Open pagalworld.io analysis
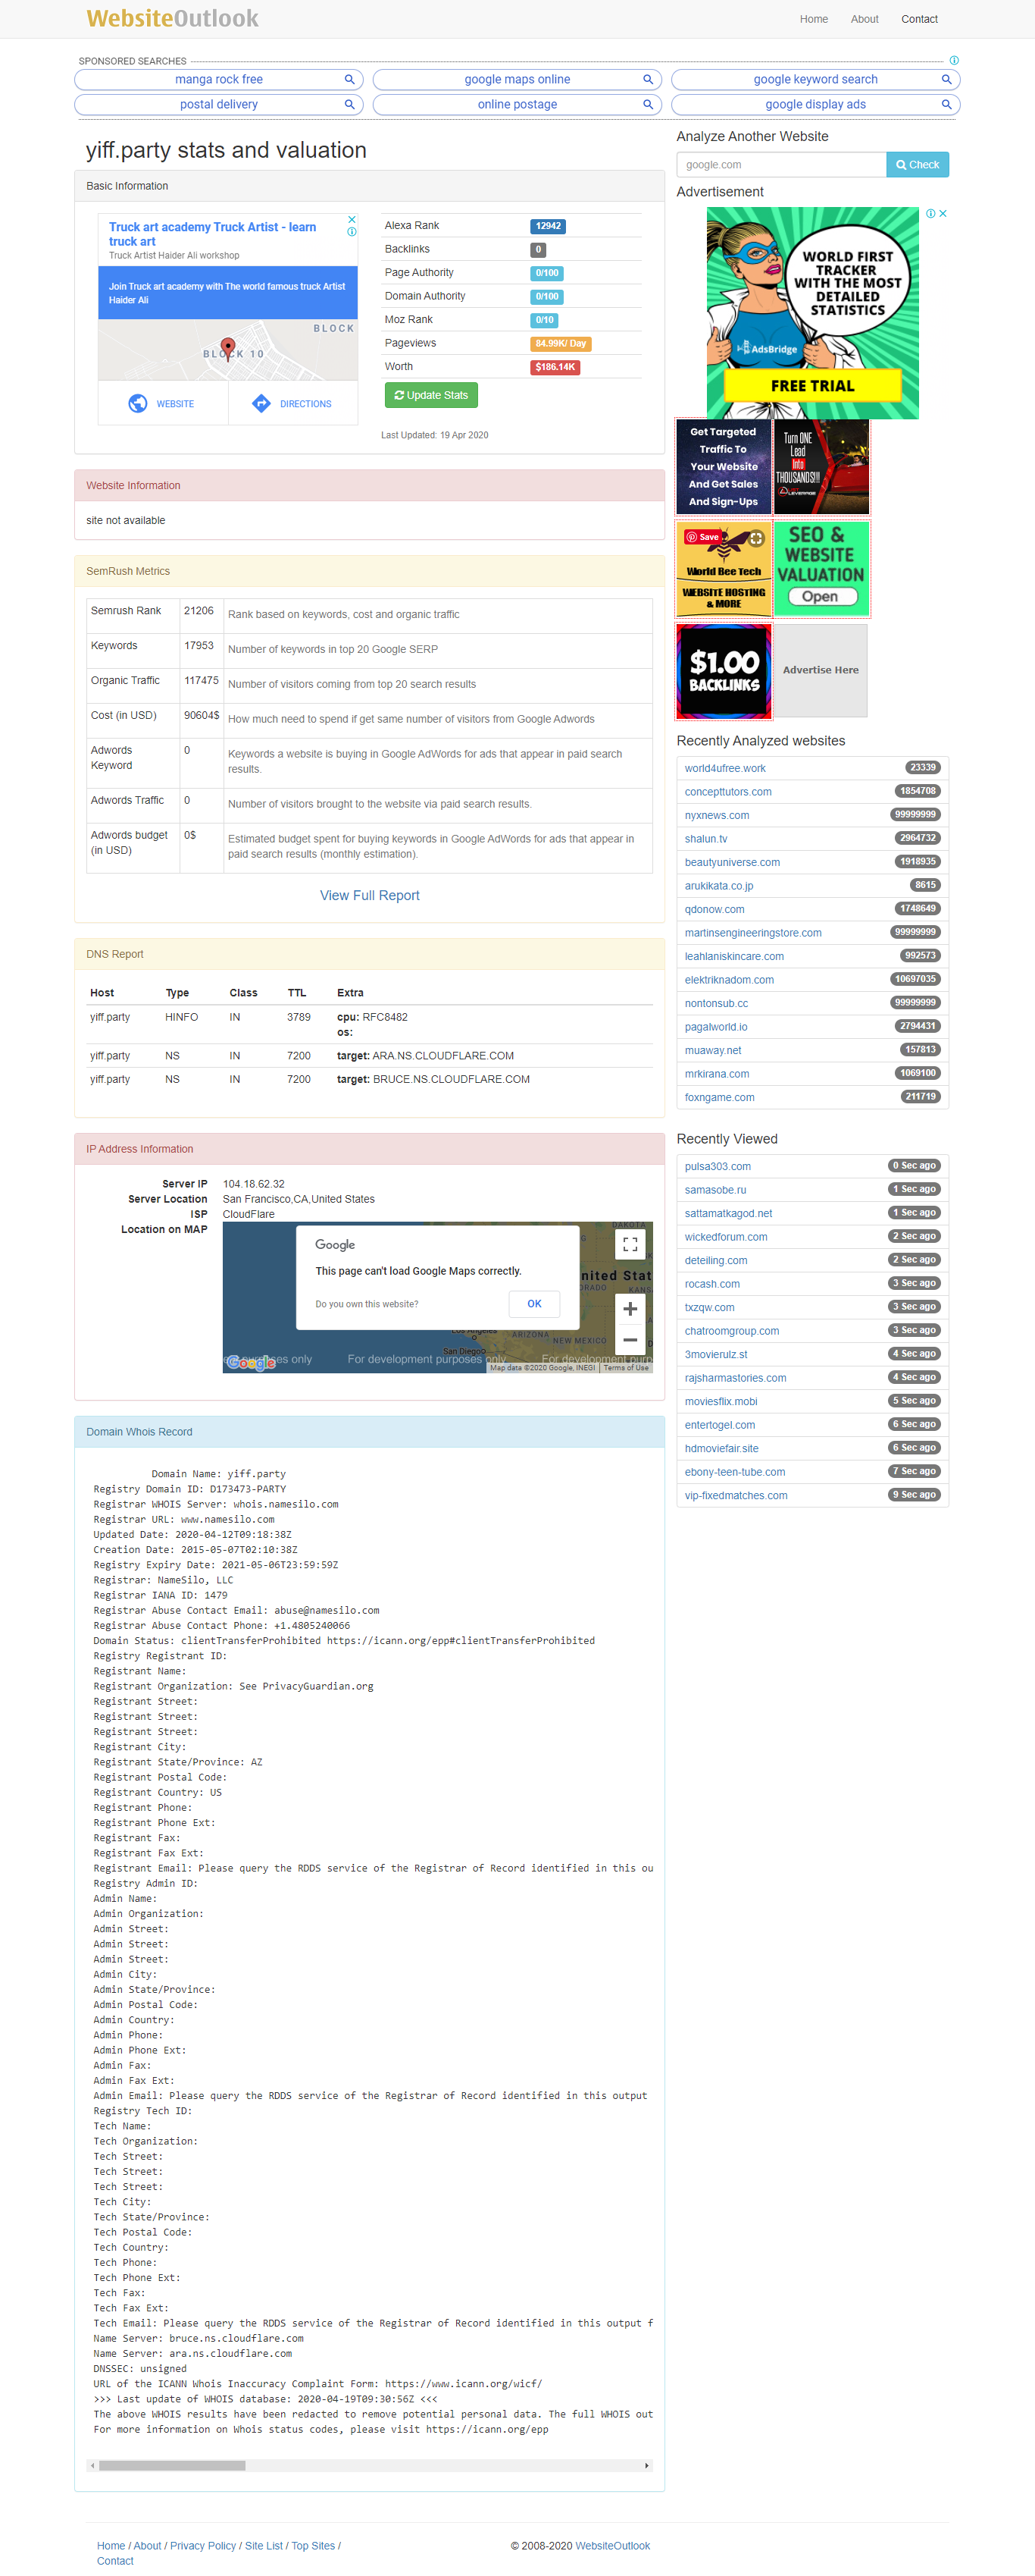This screenshot has width=1035, height=2576. point(715,1026)
